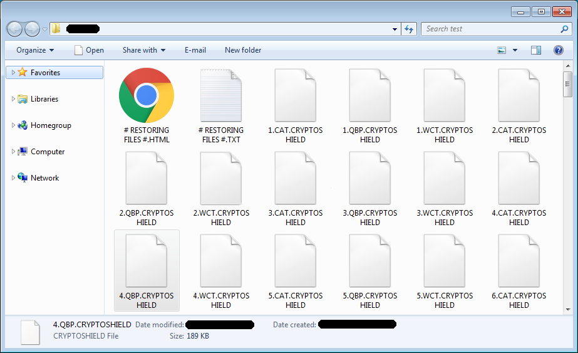Click the Forward navigation arrow
This screenshot has width=578, height=353.
(x=32, y=29)
